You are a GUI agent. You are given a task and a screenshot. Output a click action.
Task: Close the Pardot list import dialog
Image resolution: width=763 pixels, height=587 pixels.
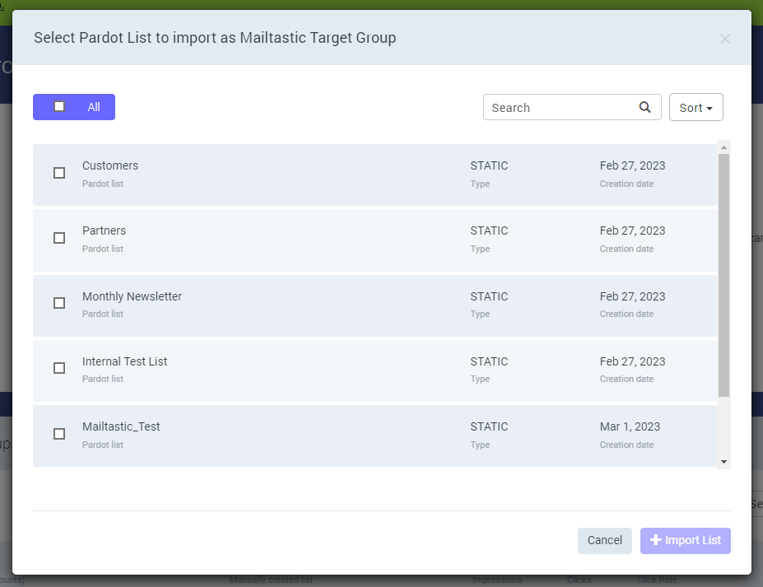coord(724,39)
